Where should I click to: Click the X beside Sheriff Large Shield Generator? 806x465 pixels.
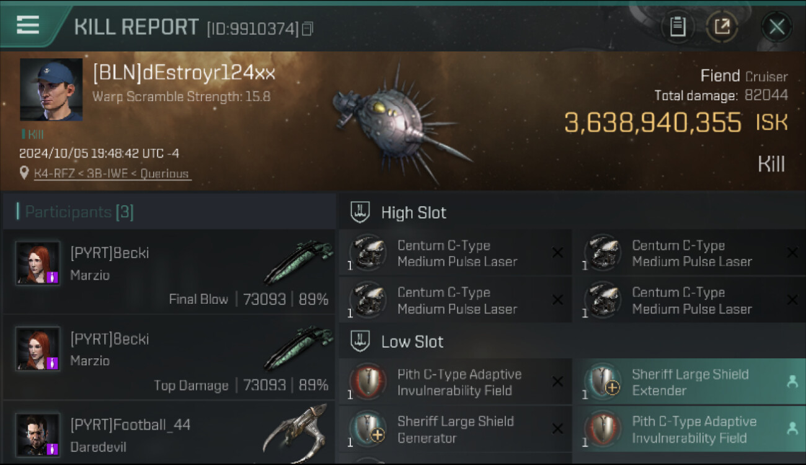(x=557, y=429)
